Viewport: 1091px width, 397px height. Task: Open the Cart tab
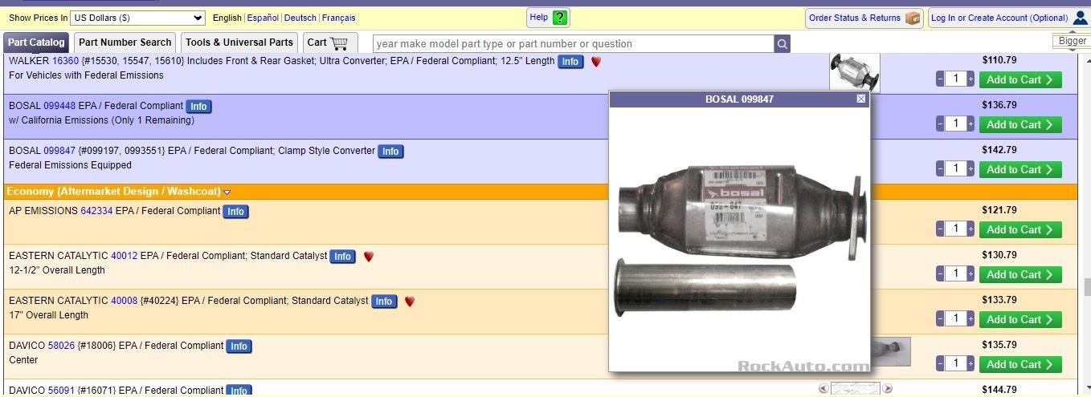coord(329,43)
